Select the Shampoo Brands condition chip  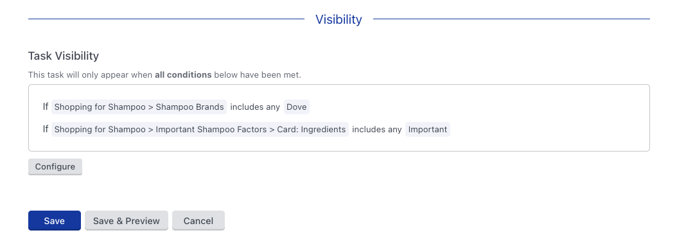(x=139, y=107)
